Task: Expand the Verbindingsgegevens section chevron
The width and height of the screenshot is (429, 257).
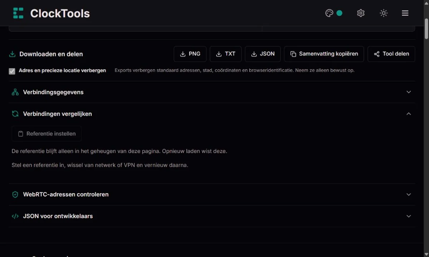Action: [x=409, y=92]
